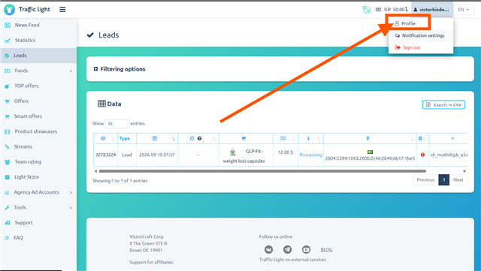
Task: Expand the Funds submenu arrow
Action: pos(71,71)
